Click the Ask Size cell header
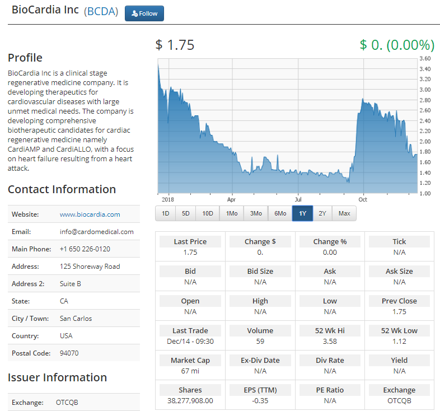The width and height of the screenshot is (440, 411). pyautogui.click(x=399, y=272)
